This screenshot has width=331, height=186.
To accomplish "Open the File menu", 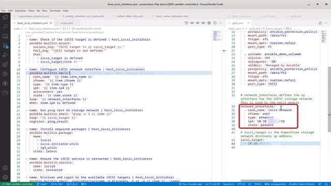I will click(3, 10).
